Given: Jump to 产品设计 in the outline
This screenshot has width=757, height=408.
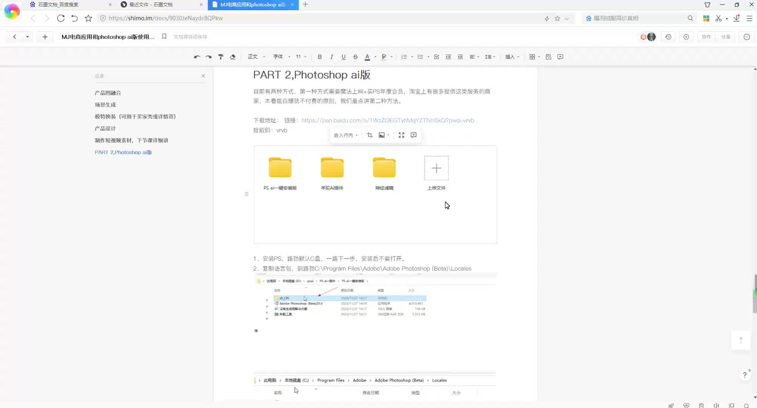Looking at the screenshot, I should 105,128.
